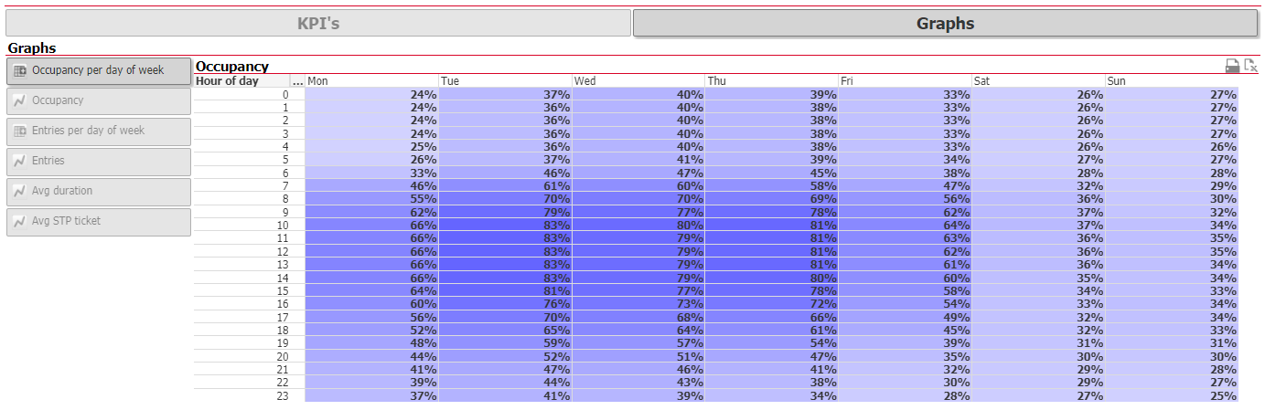Image resolution: width=1265 pixels, height=410 pixels.
Task: Click the Wed column header
Action: [638, 81]
